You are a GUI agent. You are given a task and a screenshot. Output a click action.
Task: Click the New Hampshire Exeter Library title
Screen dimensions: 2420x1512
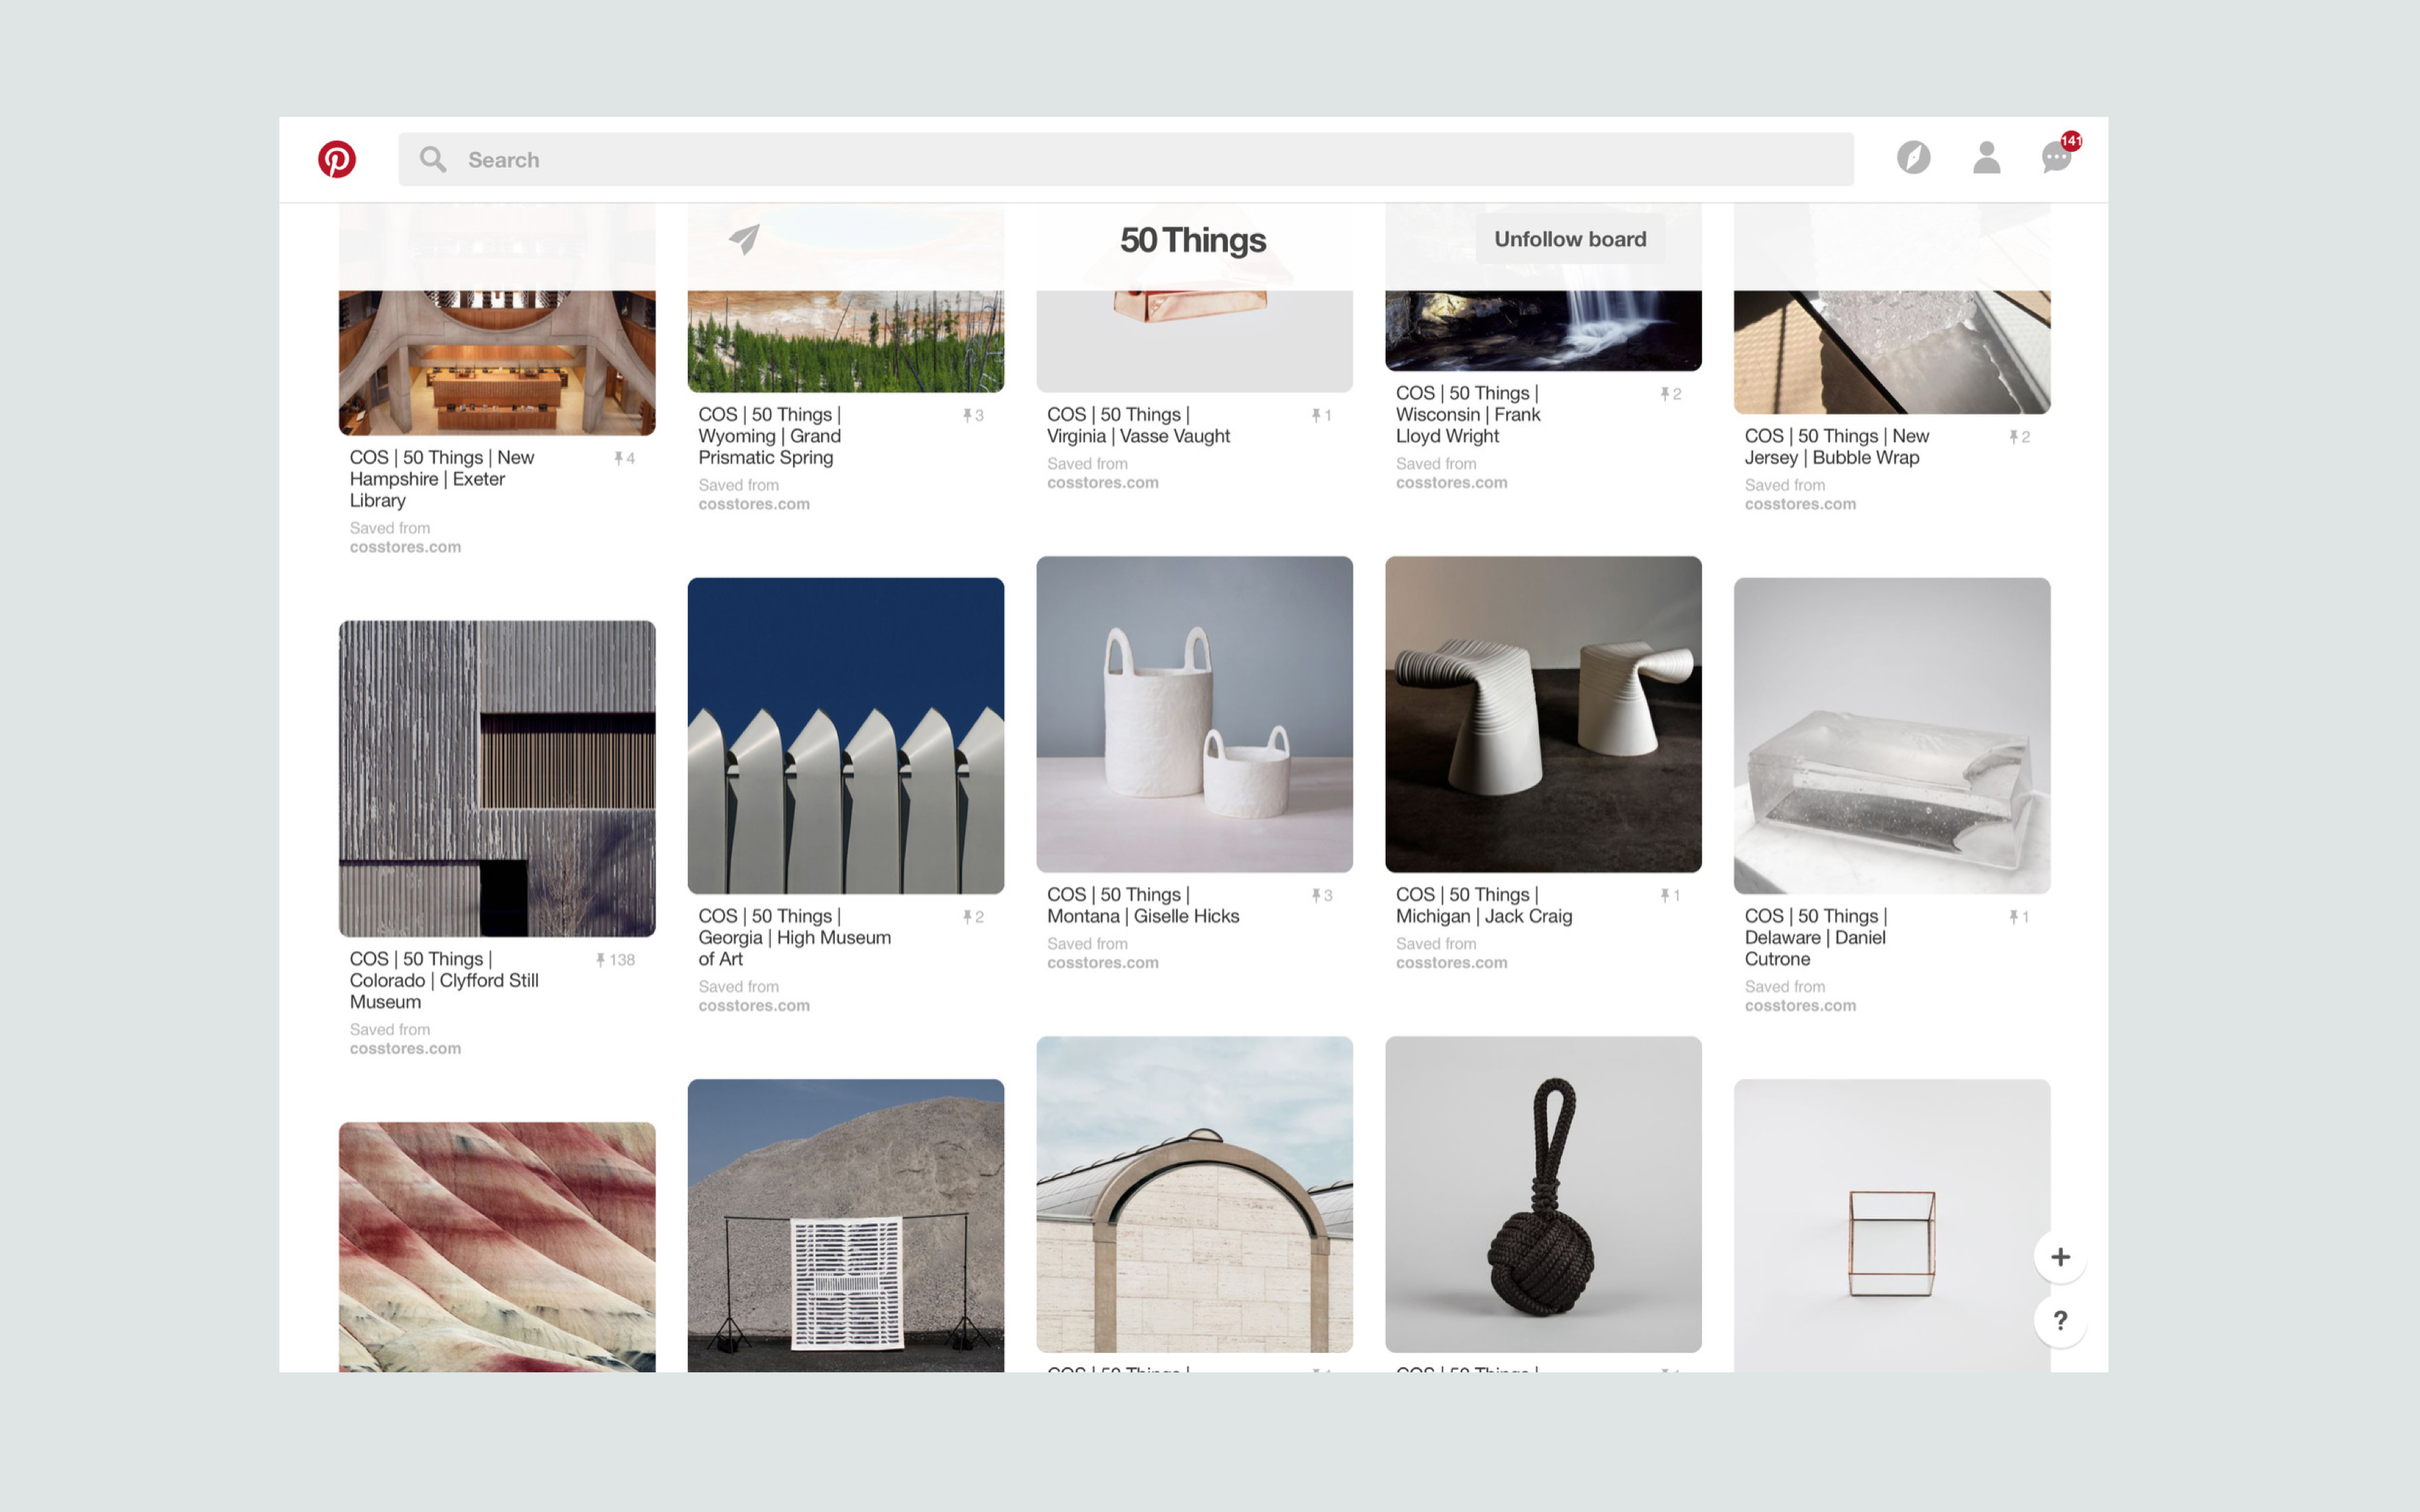click(442, 479)
